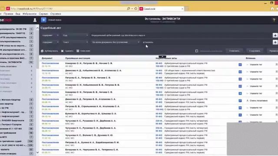Click Документ column header
The height and width of the screenshot is (156, 278).
point(47,58)
